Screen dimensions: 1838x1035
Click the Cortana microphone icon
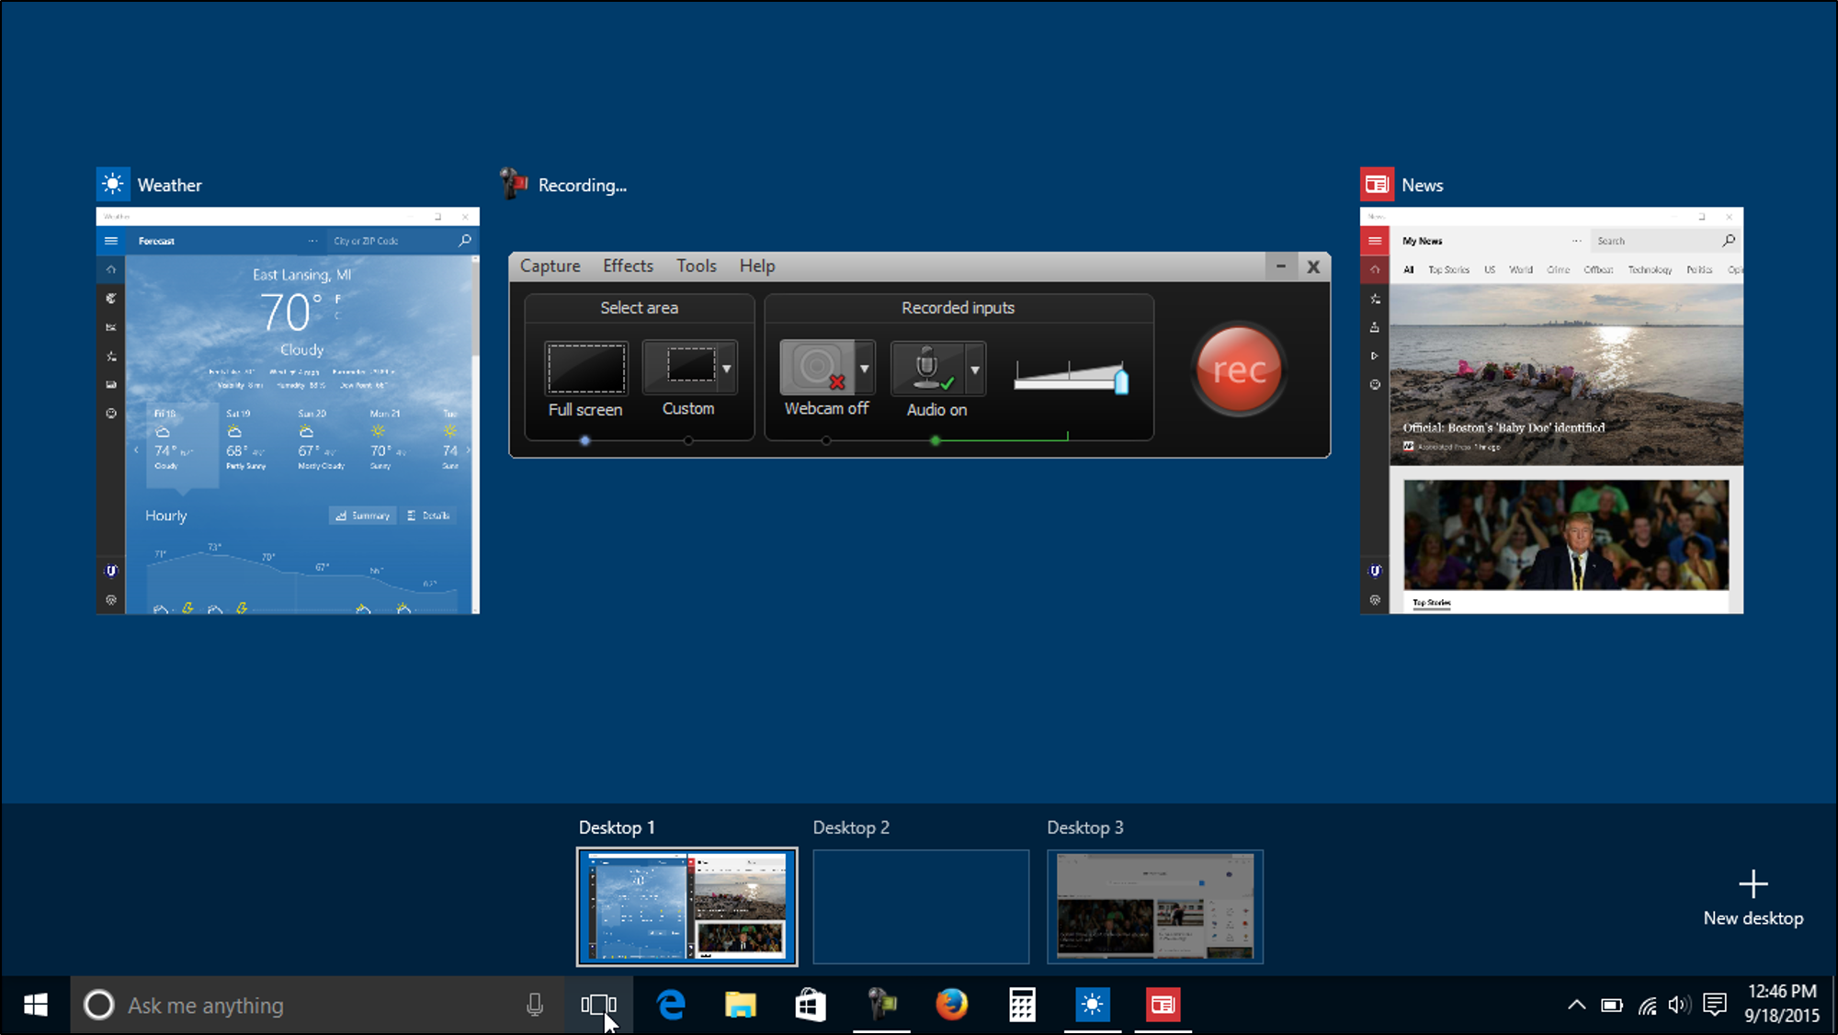[x=535, y=1005]
